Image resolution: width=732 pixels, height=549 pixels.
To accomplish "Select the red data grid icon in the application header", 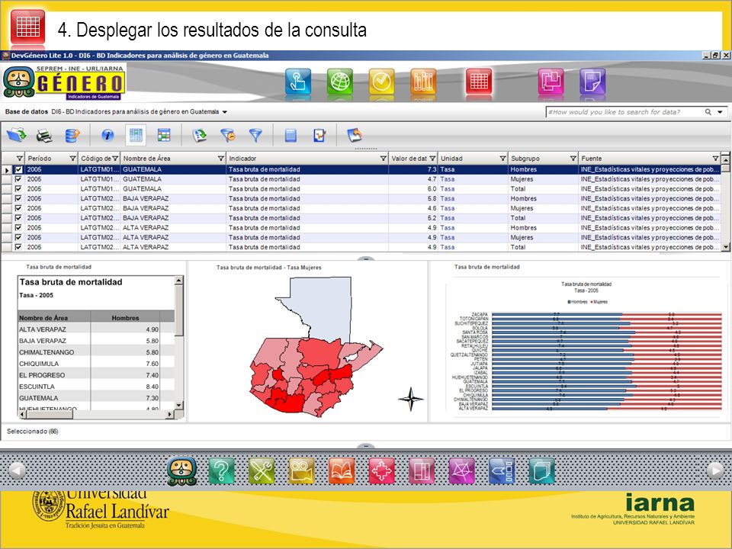I will click(x=479, y=82).
